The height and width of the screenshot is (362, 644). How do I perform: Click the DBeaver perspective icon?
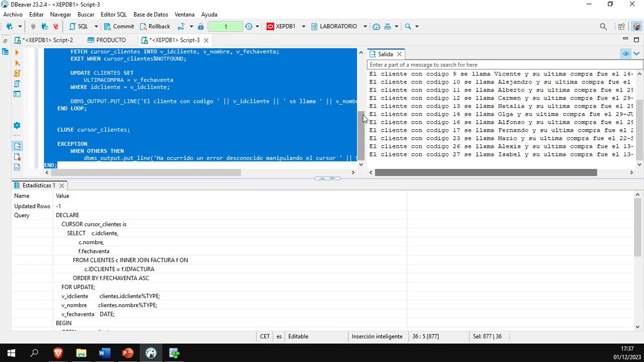[636, 27]
